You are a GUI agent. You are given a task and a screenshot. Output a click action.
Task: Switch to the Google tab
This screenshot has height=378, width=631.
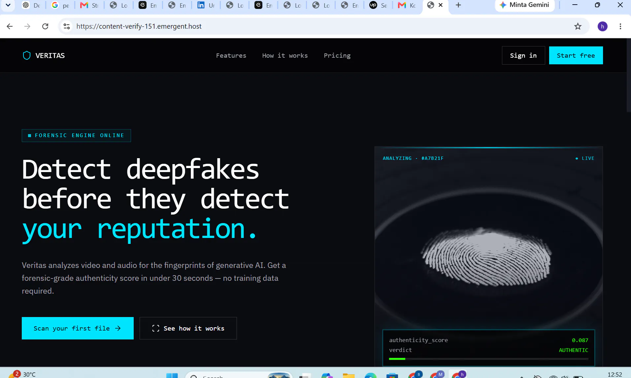pos(60,5)
